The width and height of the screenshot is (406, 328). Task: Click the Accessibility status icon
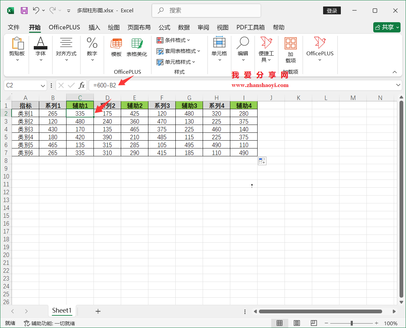coord(26,323)
